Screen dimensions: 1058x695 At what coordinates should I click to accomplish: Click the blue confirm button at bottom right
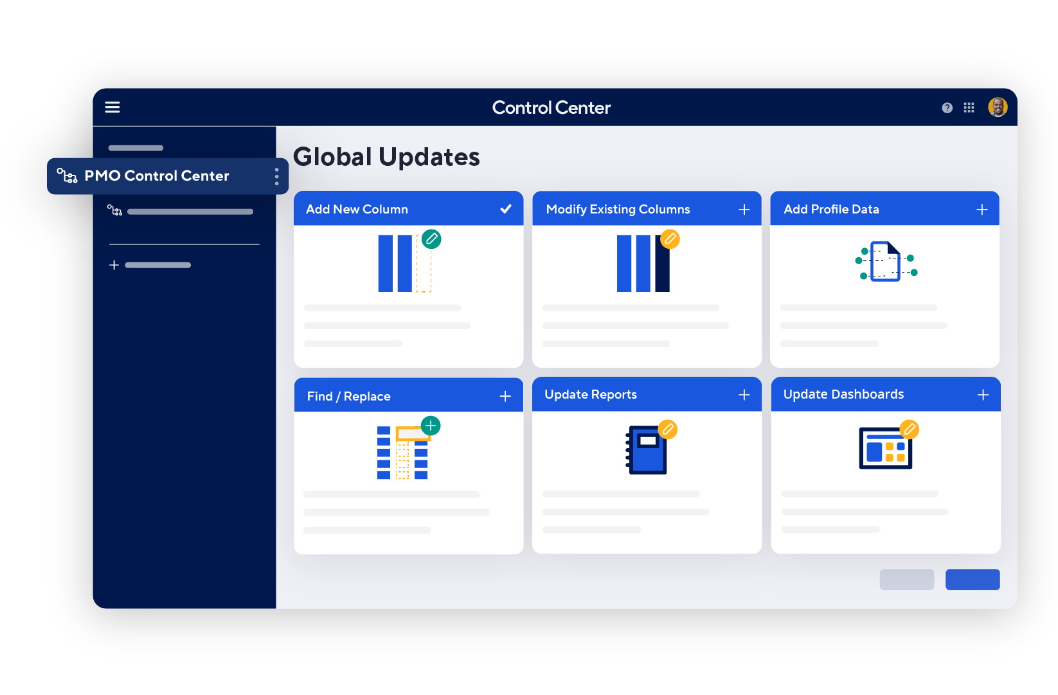tap(972, 579)
